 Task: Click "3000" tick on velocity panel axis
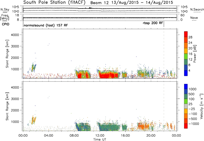[15, 99]
